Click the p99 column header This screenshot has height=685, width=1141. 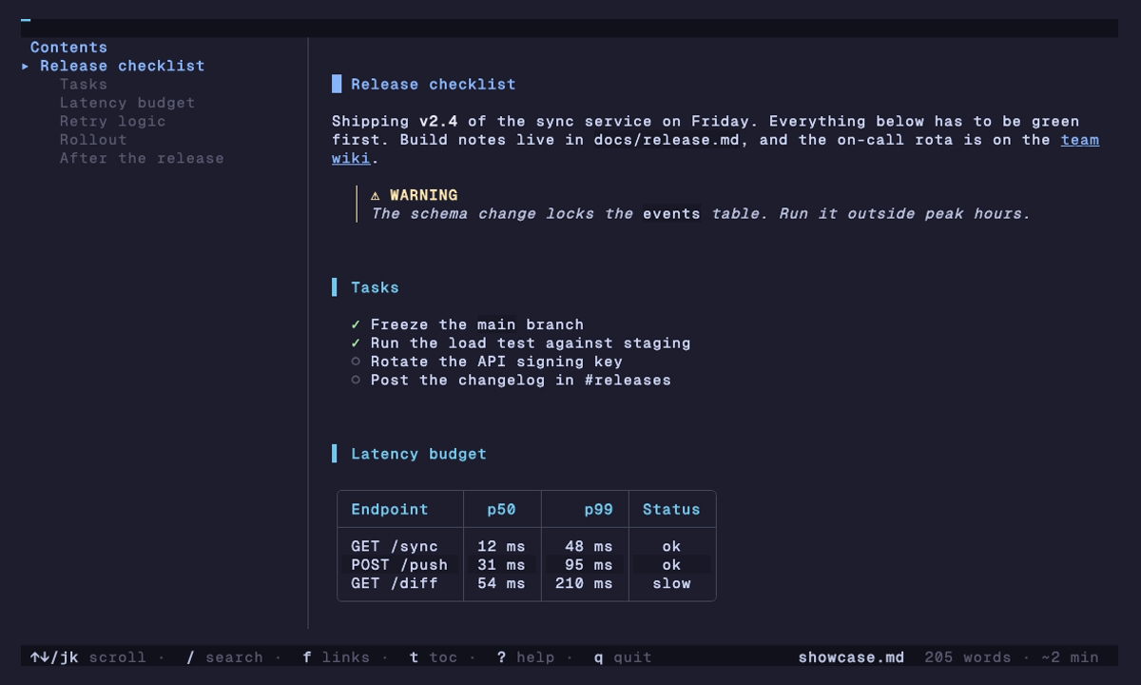click(x=598, y=509)
